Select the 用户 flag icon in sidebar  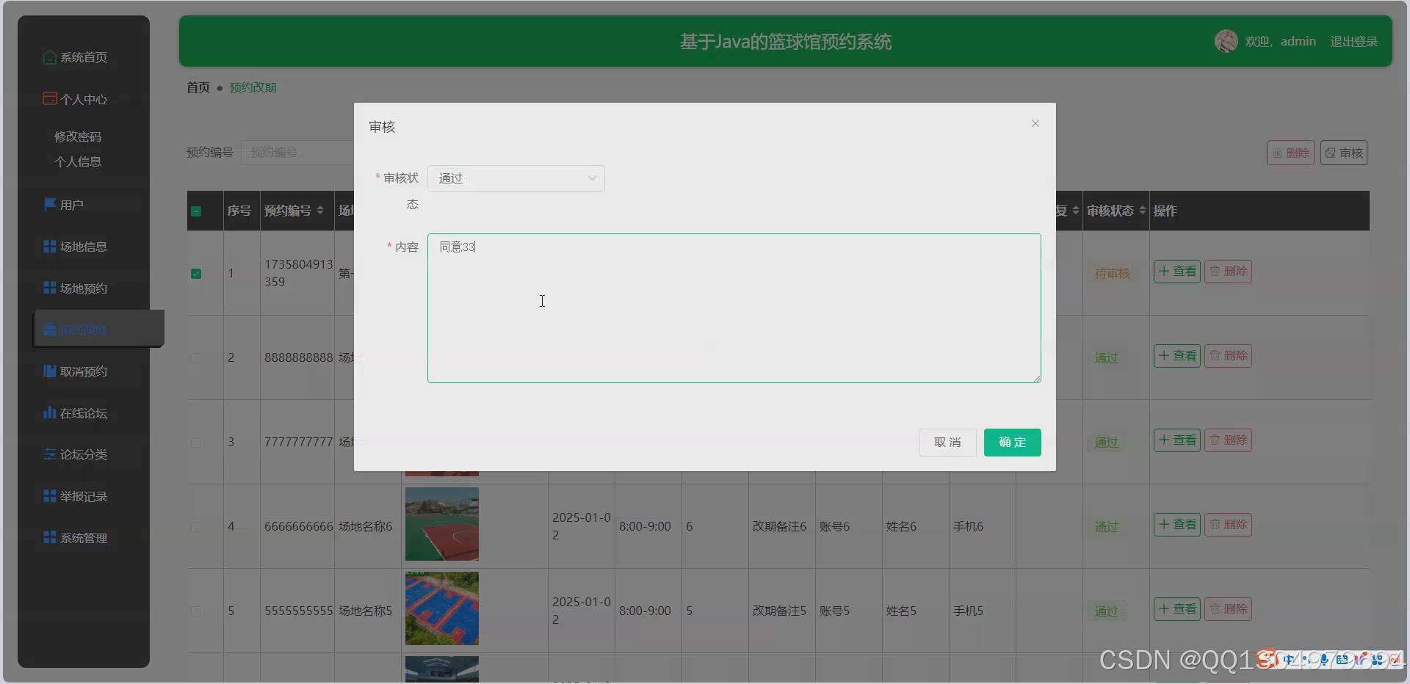(48, 204)
